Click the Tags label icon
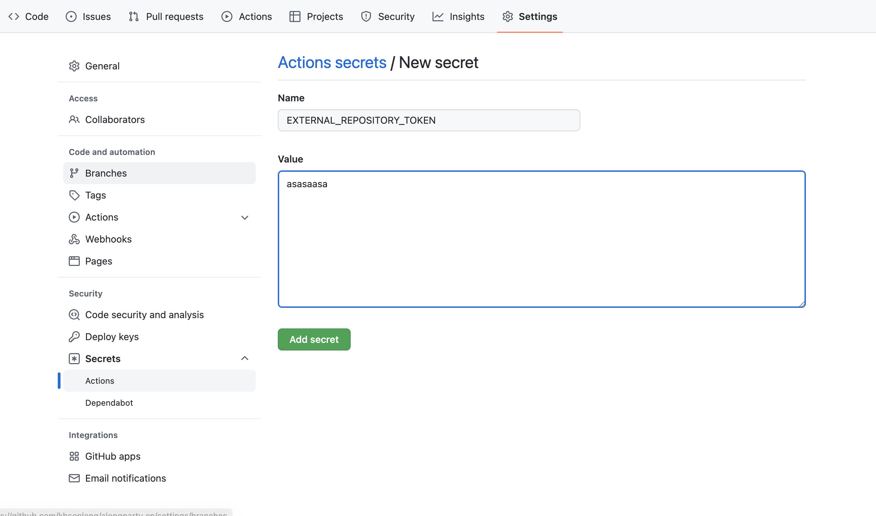Screen dimensions: 876x516 (x=74, y=195)
